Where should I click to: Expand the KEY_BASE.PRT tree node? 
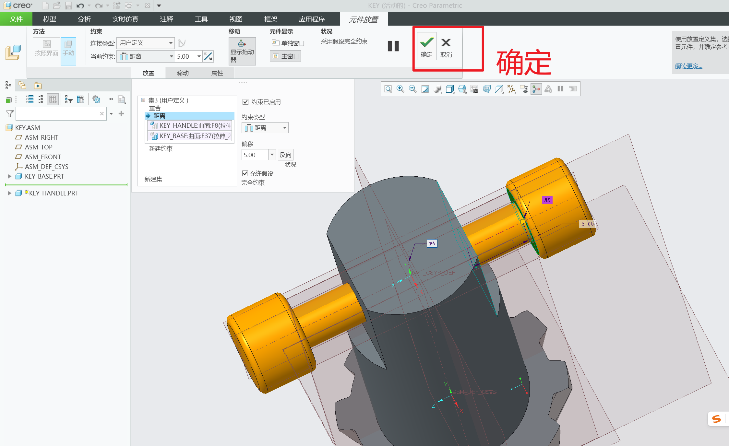9,176
